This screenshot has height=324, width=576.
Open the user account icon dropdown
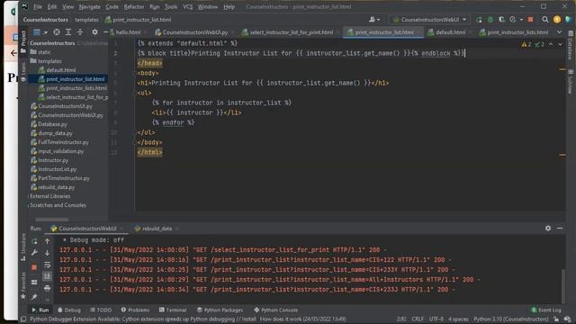coord(374,20)
